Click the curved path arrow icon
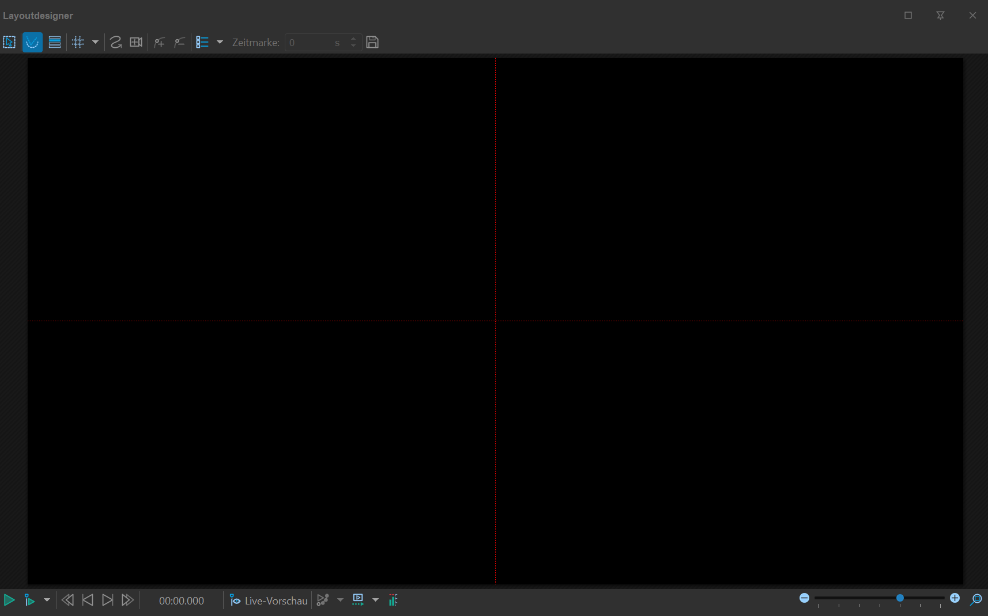Image resolution: width=988 pixels, height=616 pixels. [116, 42]
